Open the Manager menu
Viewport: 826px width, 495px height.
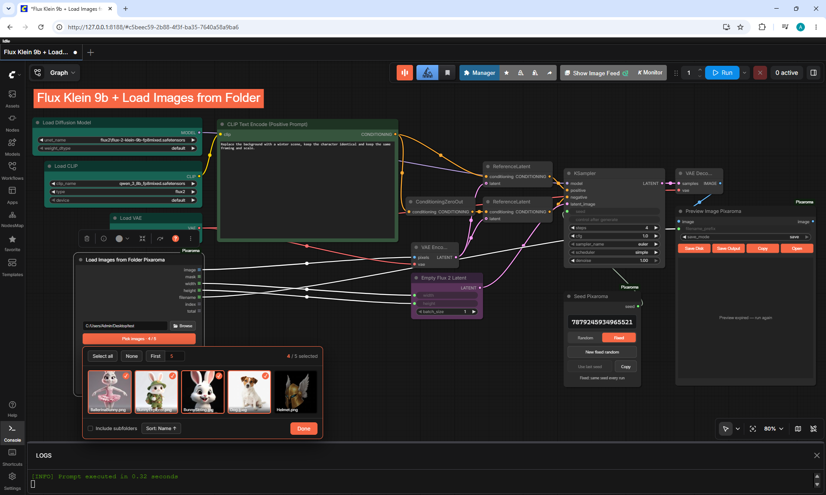[480, 73]
